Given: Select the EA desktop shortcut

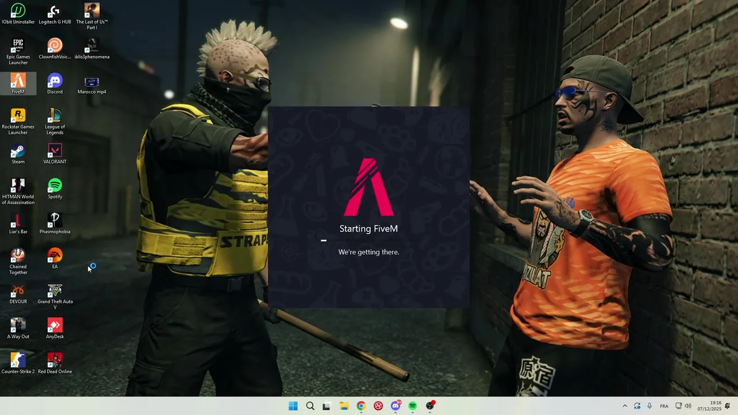Looking at the screenshot, I should coord(55,259).
